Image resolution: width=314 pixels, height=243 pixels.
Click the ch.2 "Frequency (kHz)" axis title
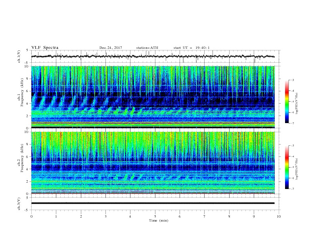22,158
